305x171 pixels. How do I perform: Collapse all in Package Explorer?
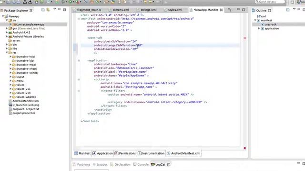tap(43, 10)
